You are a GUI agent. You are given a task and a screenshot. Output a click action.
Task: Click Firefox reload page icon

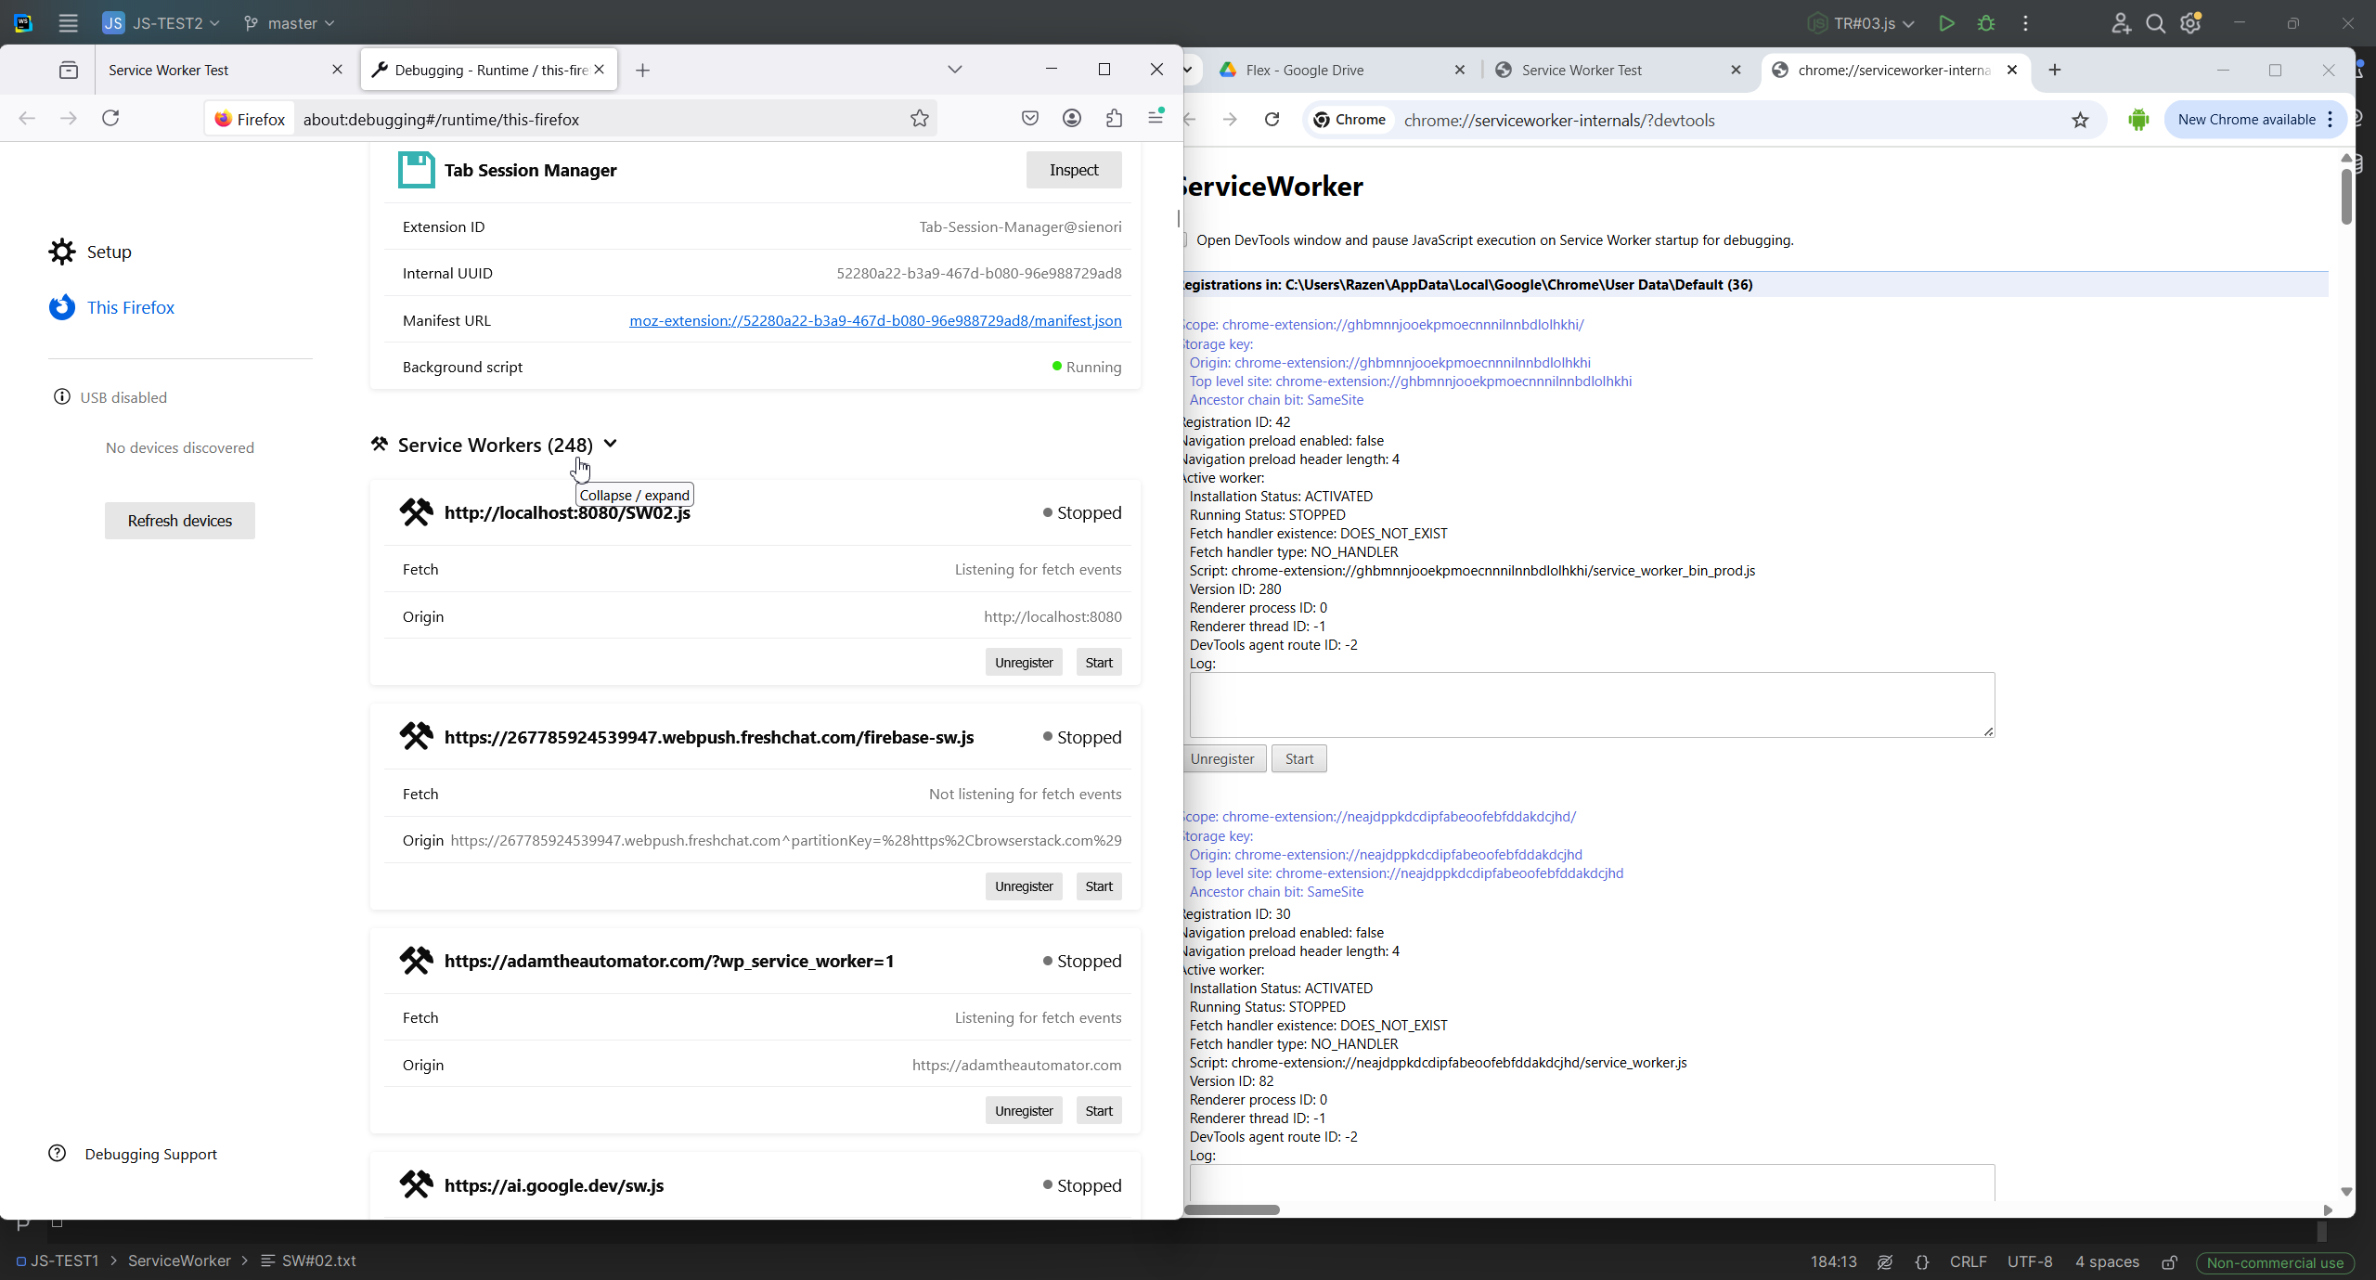pyautogui.click(x=110, y=119)
